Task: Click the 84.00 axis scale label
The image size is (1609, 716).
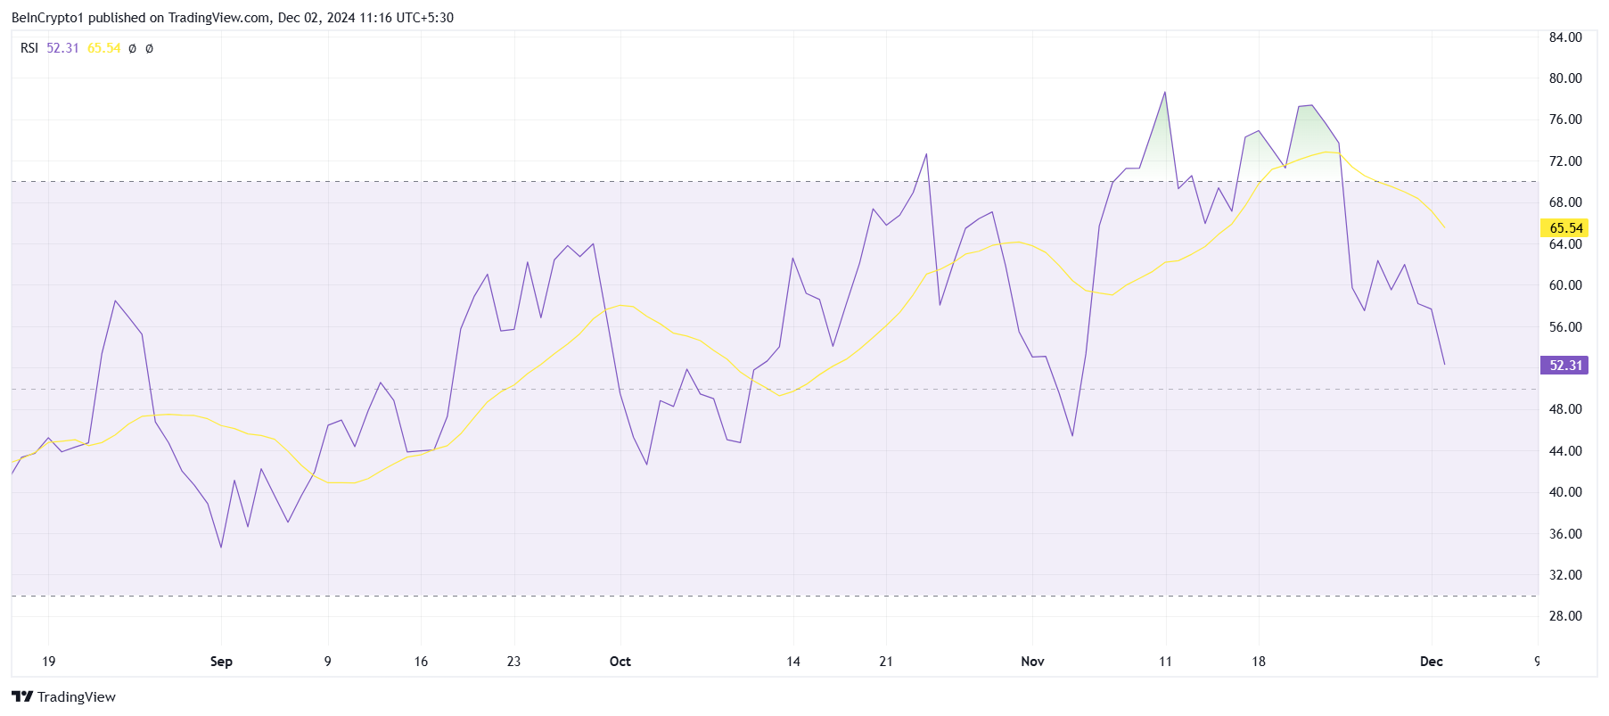Action: tap(1565, 37)
